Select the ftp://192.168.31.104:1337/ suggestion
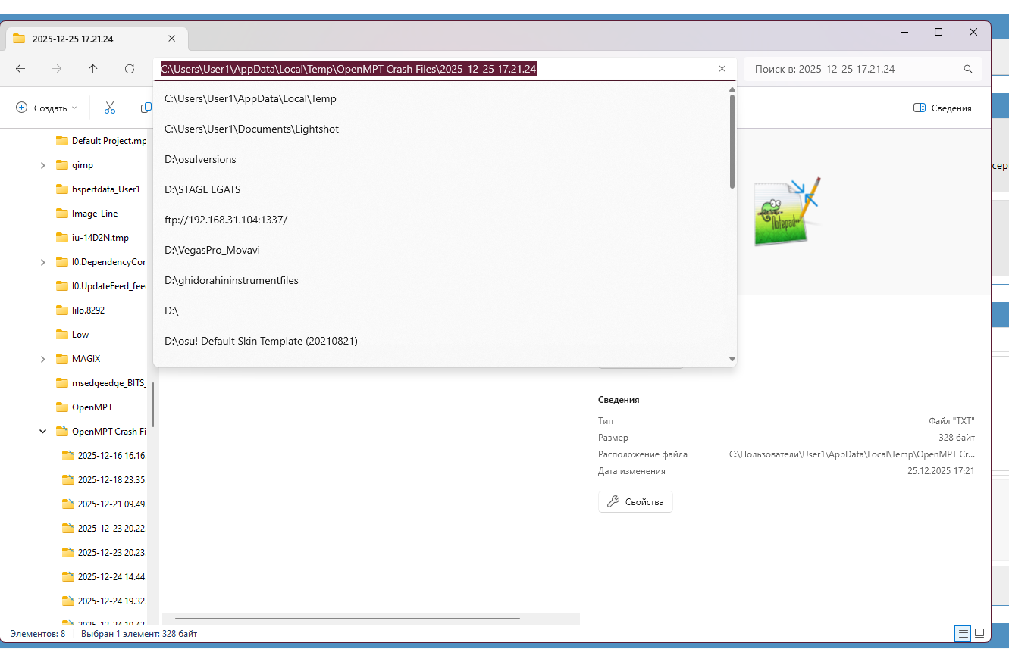The image size is (1009, 649). tap(226, 220)
